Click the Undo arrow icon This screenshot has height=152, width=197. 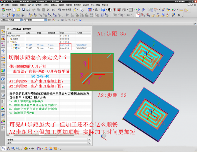(54, 10)
